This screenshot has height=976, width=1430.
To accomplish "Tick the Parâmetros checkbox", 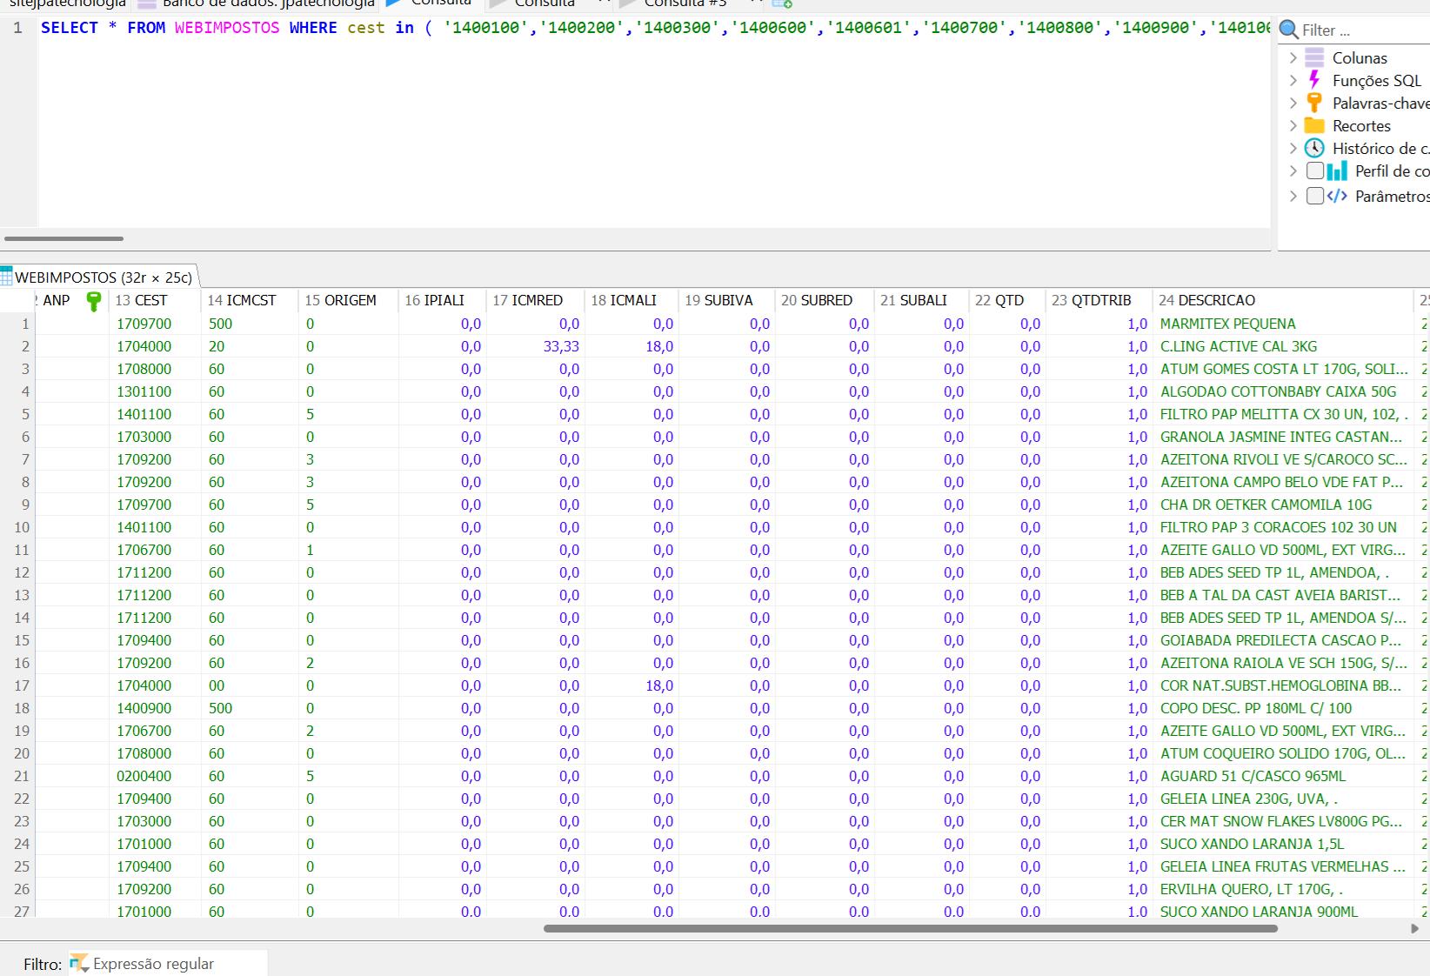I will [1315, 196].
